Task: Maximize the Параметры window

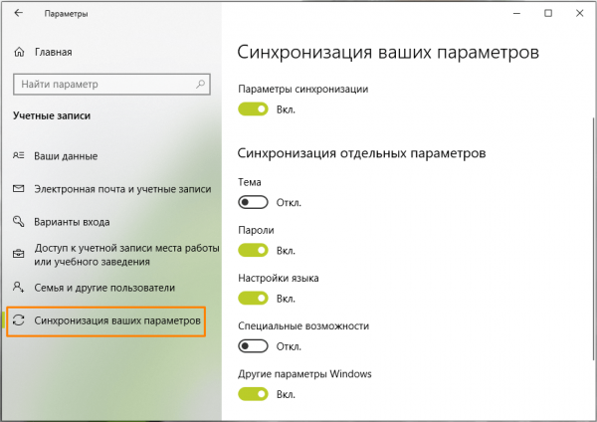Action: click(x=548, y=13)
